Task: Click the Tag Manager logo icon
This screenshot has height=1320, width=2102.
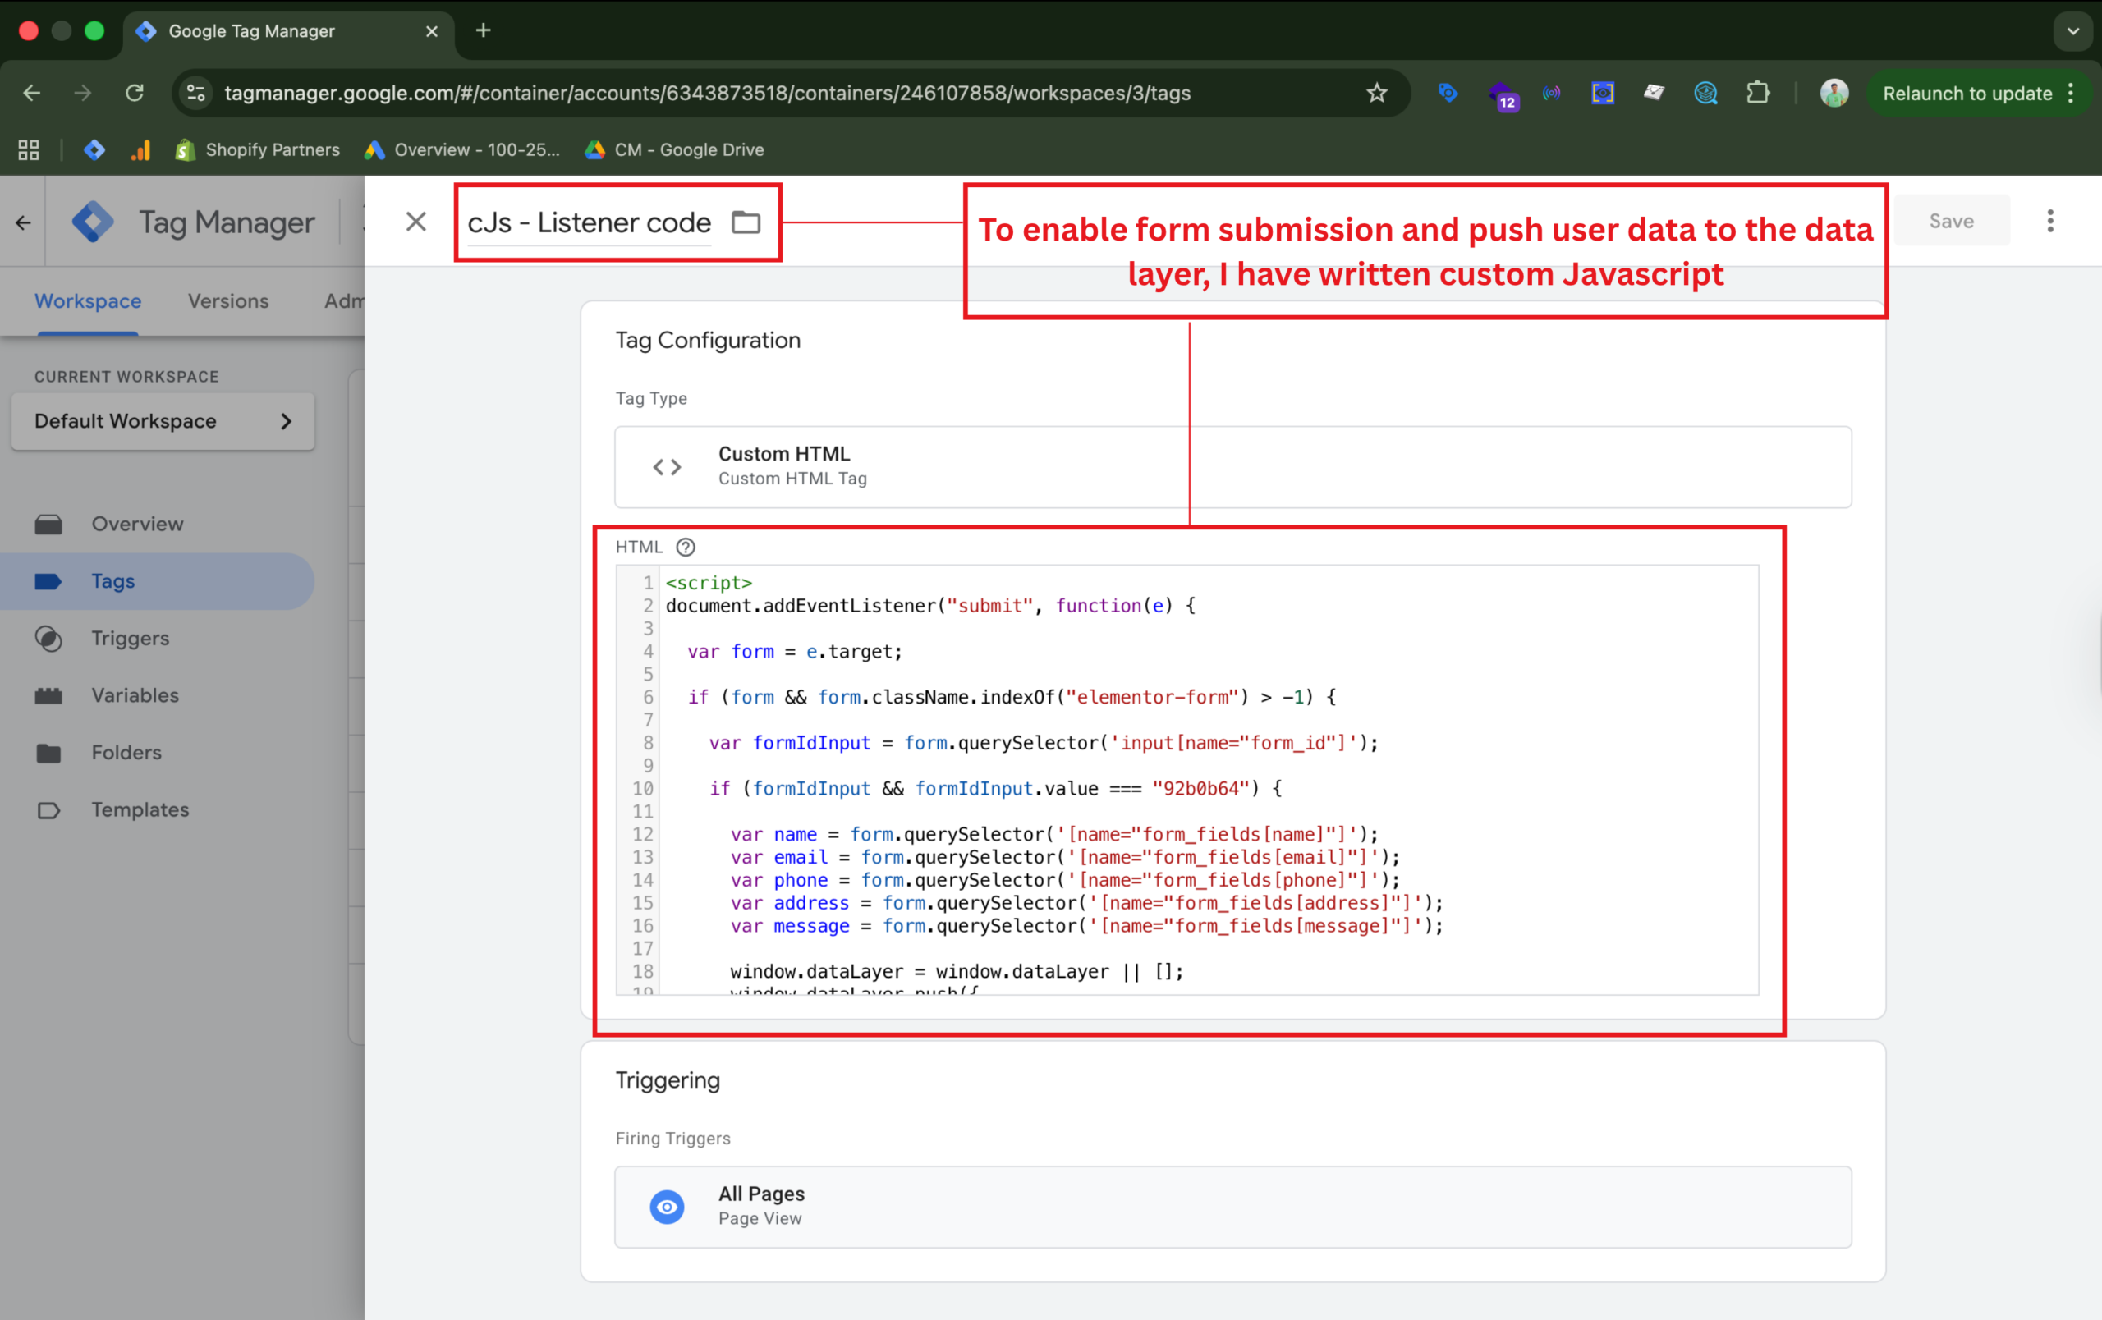Action: pyautogui.click(x=94, y=222)
